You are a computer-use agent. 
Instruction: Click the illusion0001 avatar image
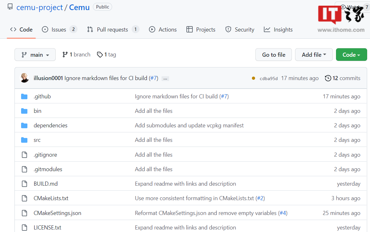(x=25, y=78)
